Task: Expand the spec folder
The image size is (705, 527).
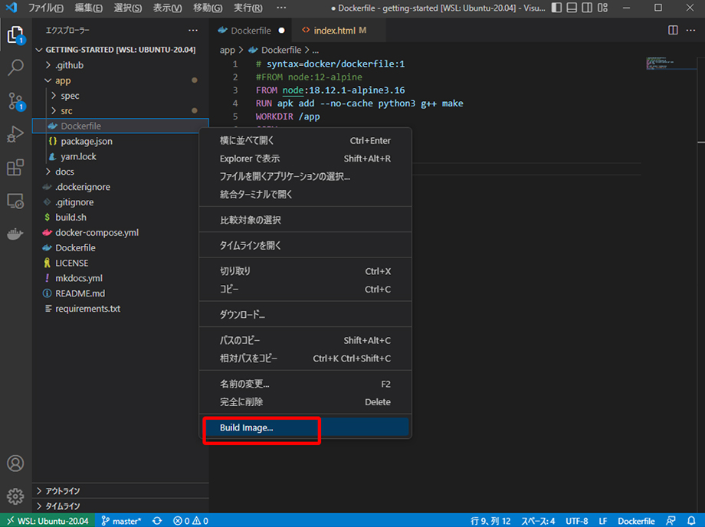Action: (120, 96)
